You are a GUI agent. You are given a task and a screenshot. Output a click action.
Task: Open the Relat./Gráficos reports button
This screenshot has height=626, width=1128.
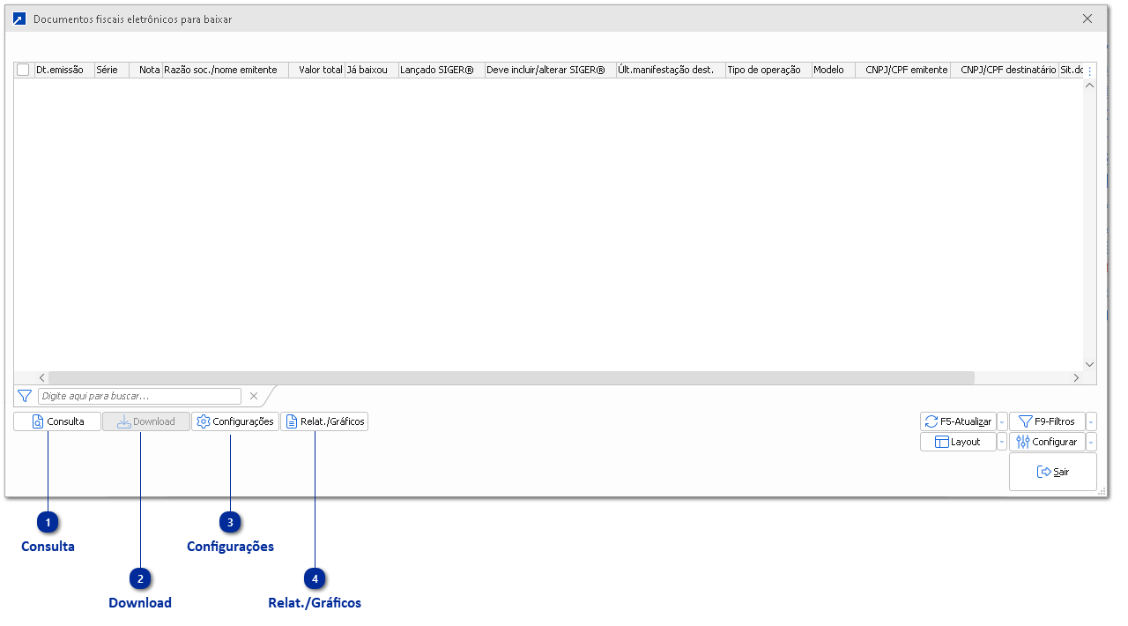(324, 421)
